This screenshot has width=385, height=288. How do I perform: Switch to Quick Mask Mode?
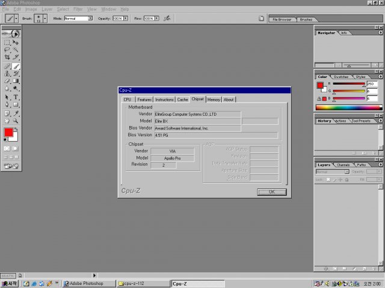pyautogui.click(x=15, y=148)
